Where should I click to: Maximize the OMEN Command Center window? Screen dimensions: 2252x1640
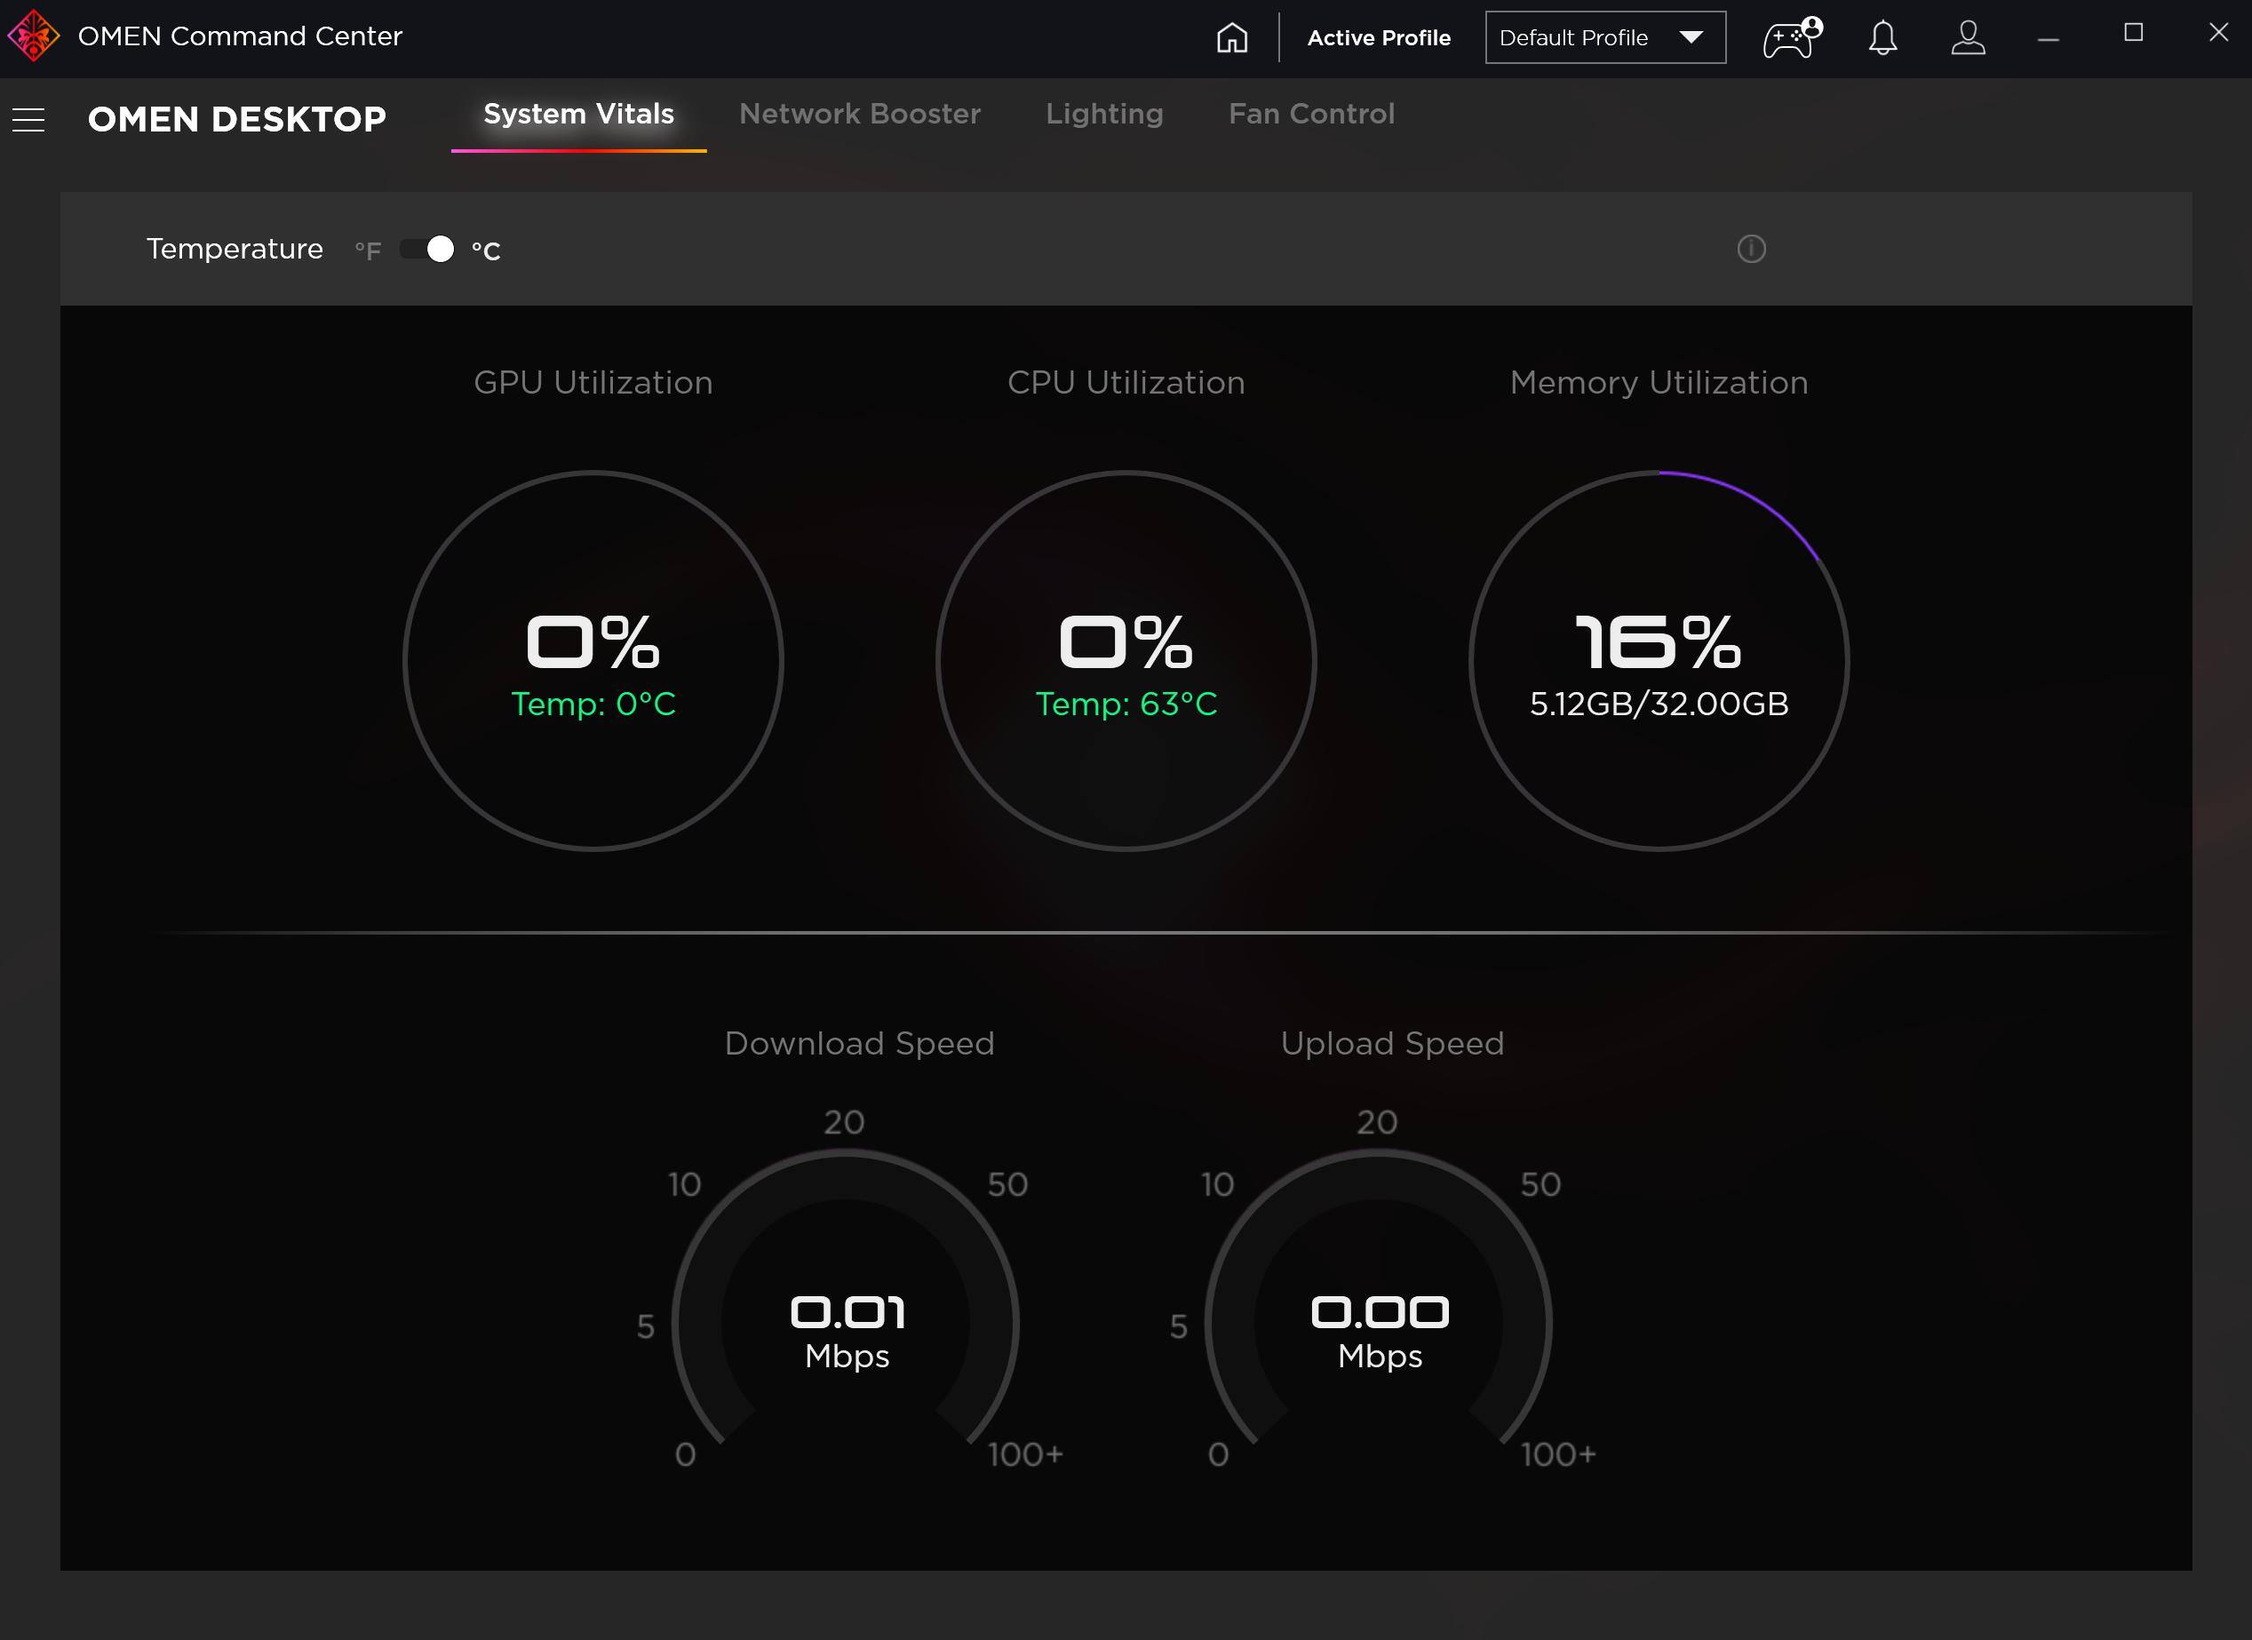coord(2133,34)
